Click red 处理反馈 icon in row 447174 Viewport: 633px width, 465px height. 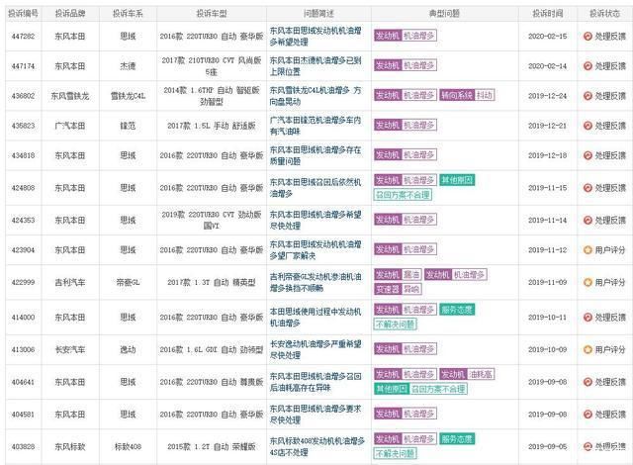coord(588,66)
